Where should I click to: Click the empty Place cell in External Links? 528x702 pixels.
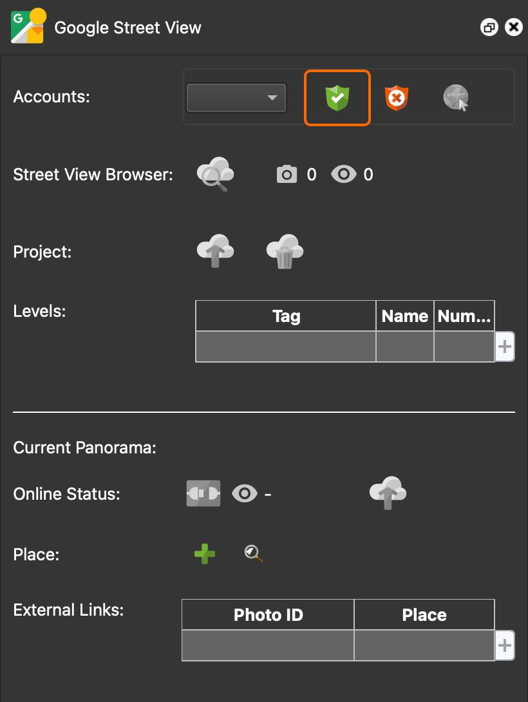coord(424,645)
